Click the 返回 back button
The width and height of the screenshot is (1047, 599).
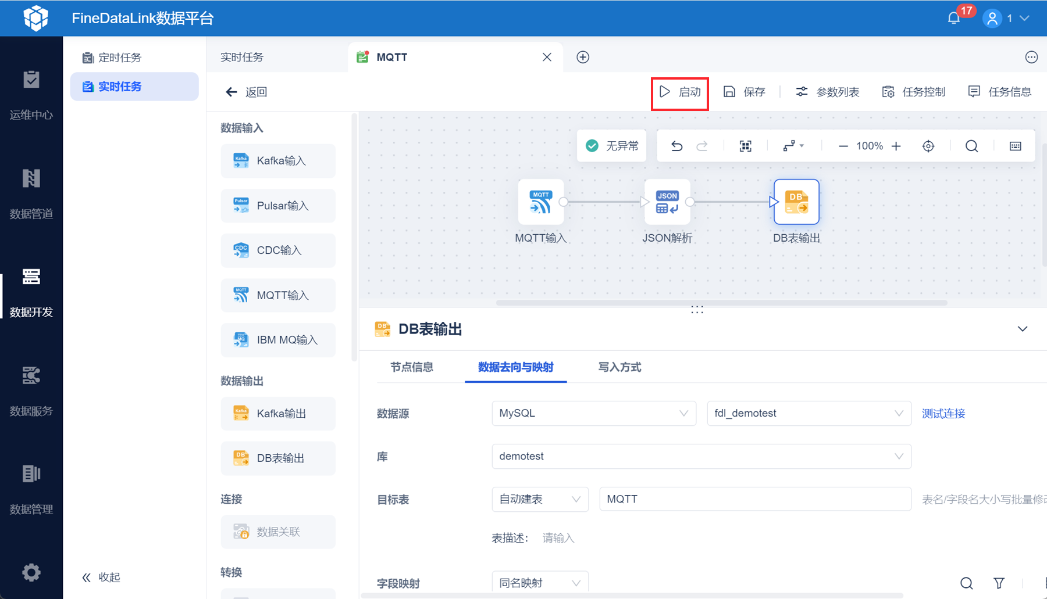tap(246, 92)
